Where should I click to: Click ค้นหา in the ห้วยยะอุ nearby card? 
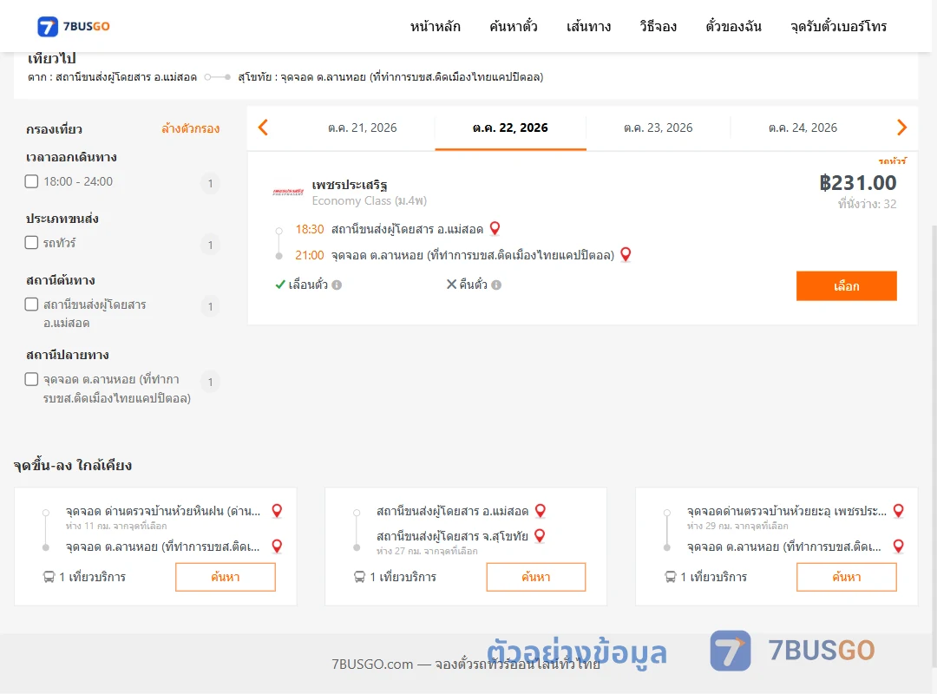(847, 577)
